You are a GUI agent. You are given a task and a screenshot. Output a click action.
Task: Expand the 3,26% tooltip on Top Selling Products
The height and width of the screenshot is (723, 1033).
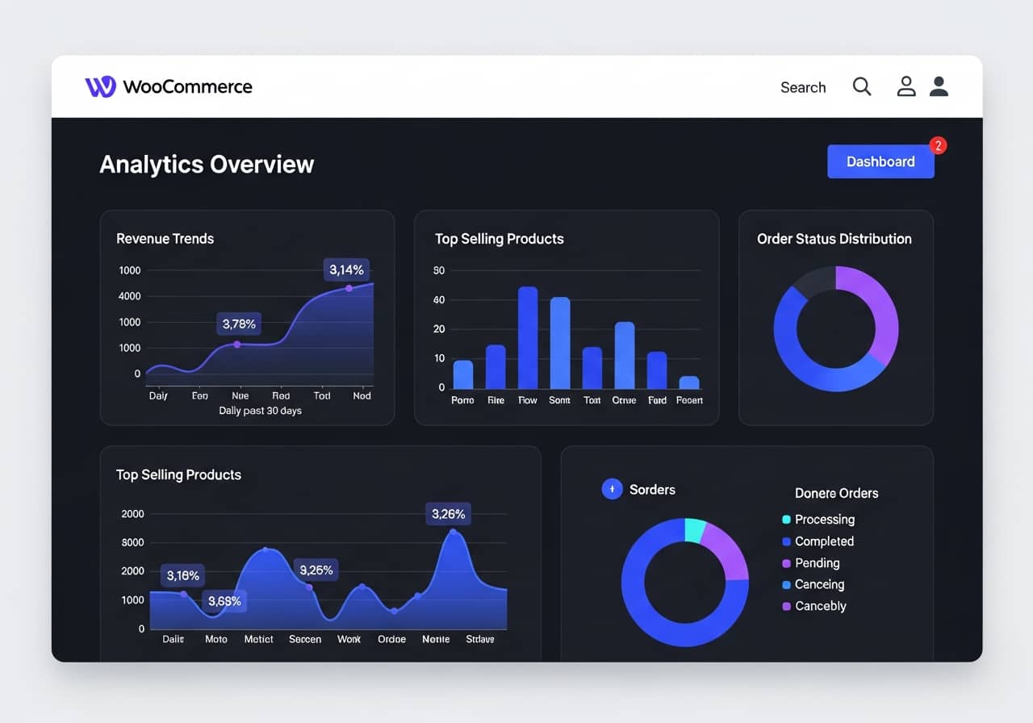[448, 514]
